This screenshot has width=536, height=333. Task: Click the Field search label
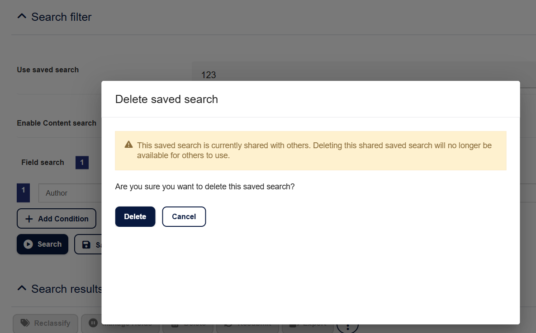point(43,162)
